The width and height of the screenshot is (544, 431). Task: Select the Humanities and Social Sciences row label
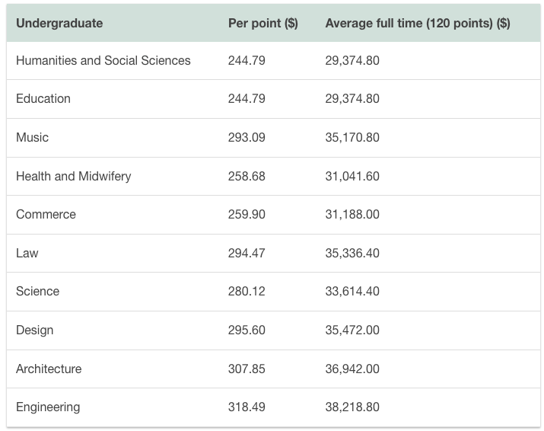pyautogui.click(x=103, y=60)
